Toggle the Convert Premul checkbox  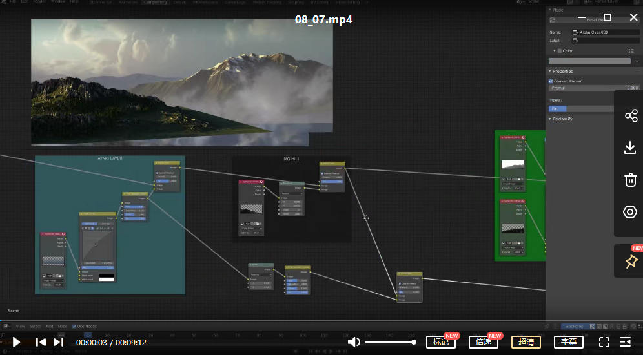pyautogui.click(x=551, y=81)
